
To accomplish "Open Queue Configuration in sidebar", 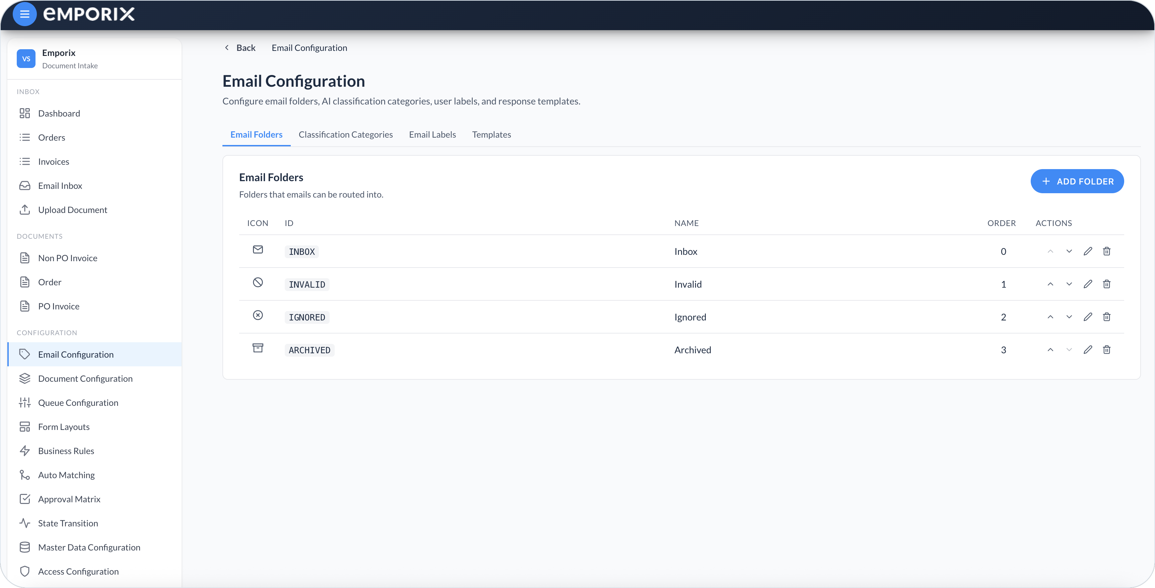I will click(94, 403).
